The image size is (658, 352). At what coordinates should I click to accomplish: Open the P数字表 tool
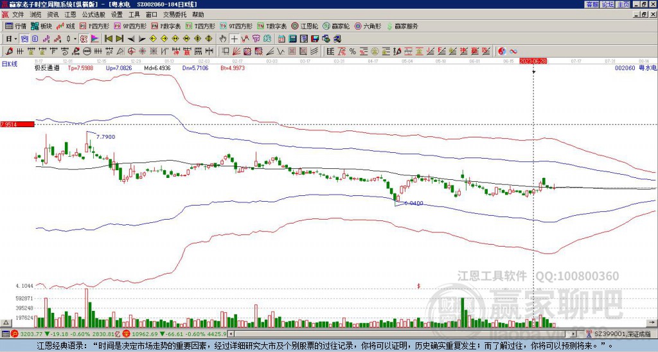coord(166,26)
